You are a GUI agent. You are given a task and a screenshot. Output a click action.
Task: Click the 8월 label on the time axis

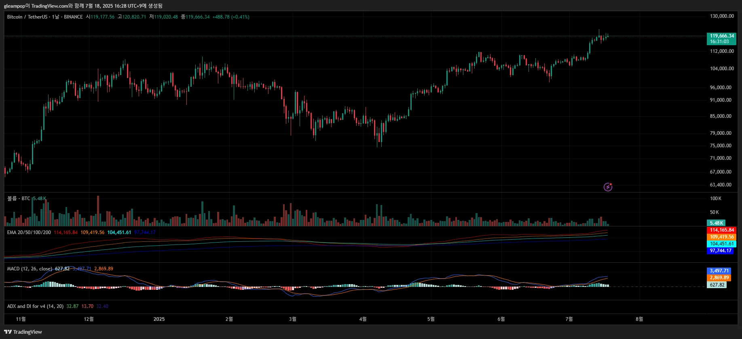click(639, 319)
